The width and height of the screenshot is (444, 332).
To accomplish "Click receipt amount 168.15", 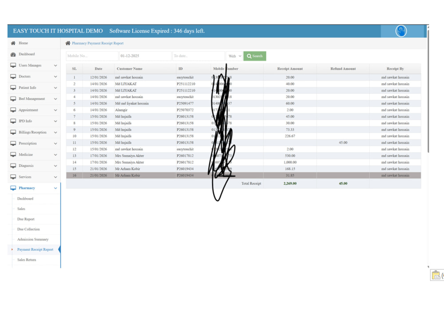I will [x=290, y=169].
